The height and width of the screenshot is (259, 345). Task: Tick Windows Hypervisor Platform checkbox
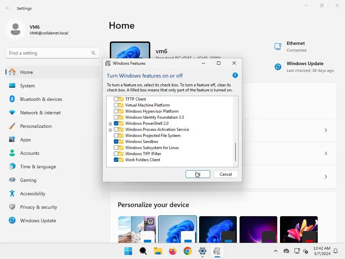[x=116, y=111]
